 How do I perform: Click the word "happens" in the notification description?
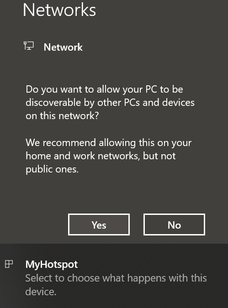146,278
